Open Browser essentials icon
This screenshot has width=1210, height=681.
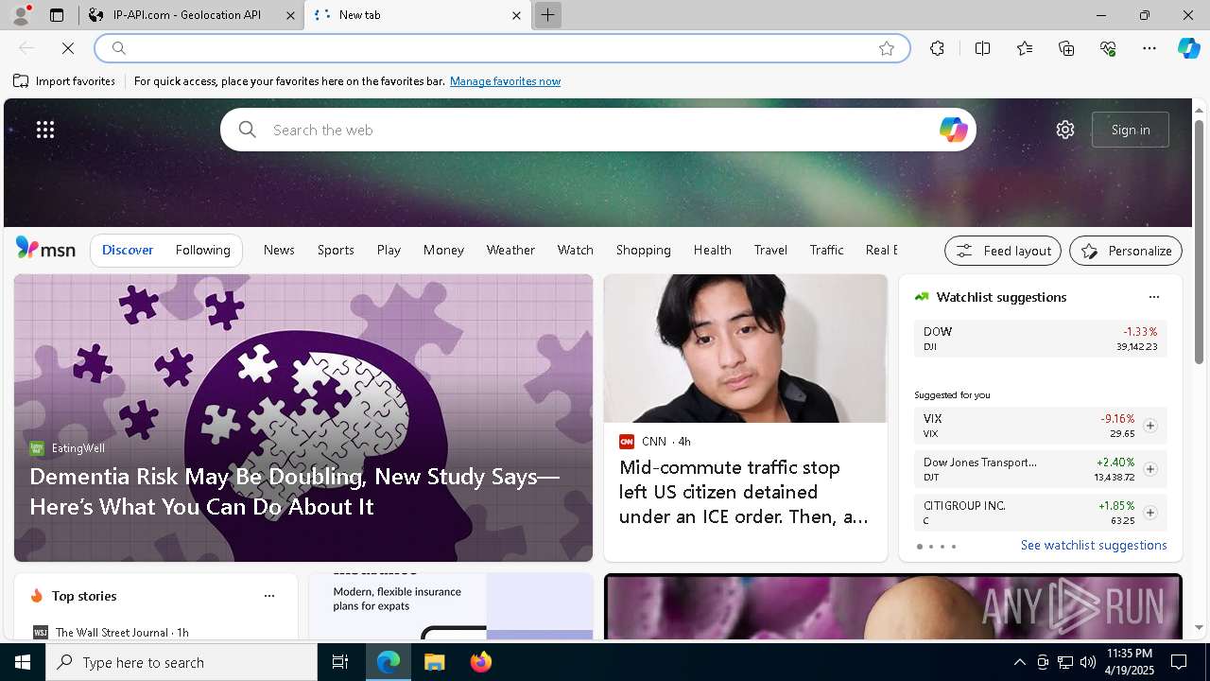(x=1108, y=48)
